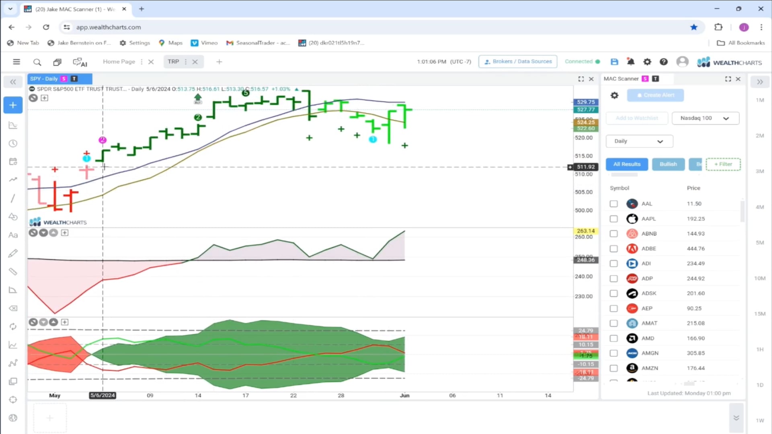Open the symbol search magnifier
Screen dimensions: 772x434
pyautogui.click(x=37, y=62)
